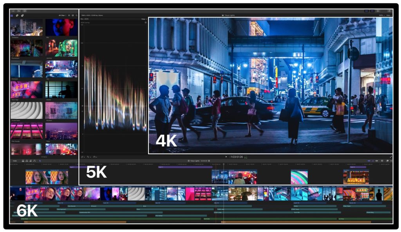
Task: Click the background tasks checkmark icon
Action: (x=25, y=11)
